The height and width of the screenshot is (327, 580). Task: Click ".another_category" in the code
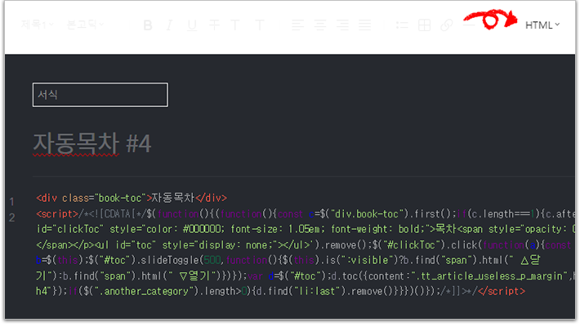click(145, 292)
